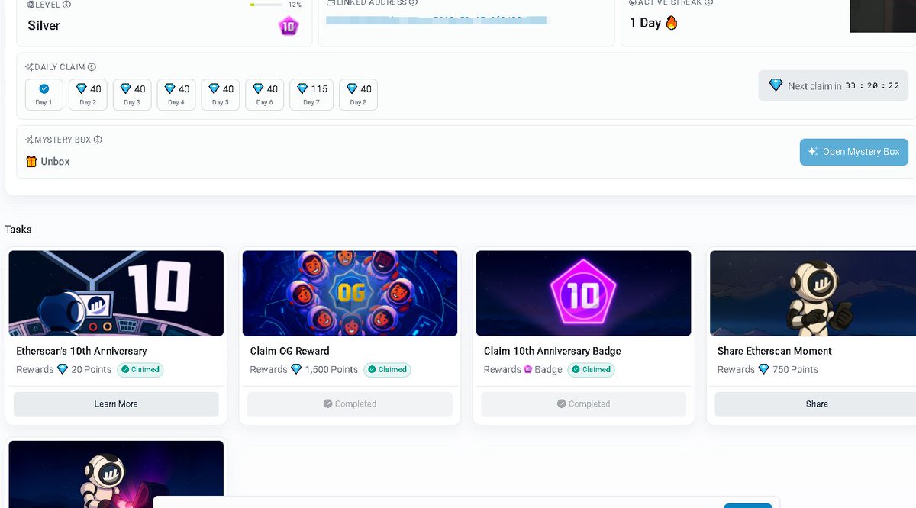Screen dimensions: 916x508
Task: Open the Etherscan's 10th Anniversary banner image
Action: (x=116, y=294)
